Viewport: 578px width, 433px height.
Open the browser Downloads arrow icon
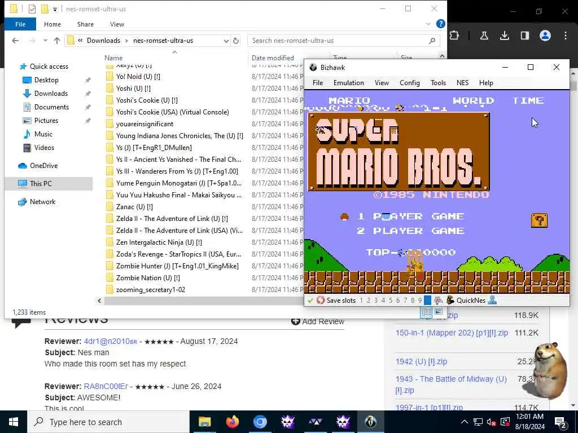pos(504,36)
